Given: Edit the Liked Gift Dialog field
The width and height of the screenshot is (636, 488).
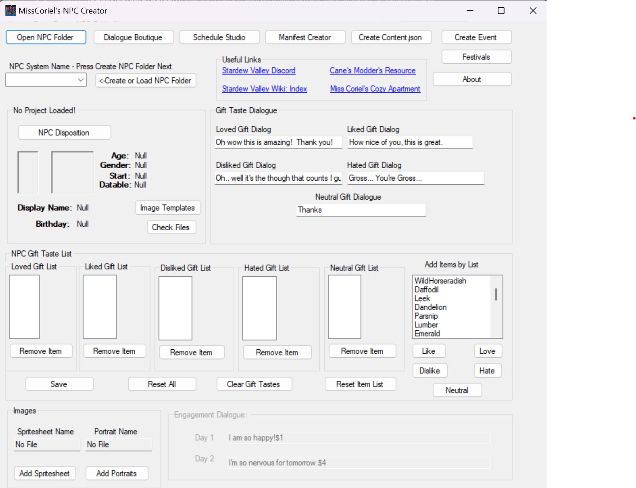Looking at the screenshot, I should click(410, 142).
